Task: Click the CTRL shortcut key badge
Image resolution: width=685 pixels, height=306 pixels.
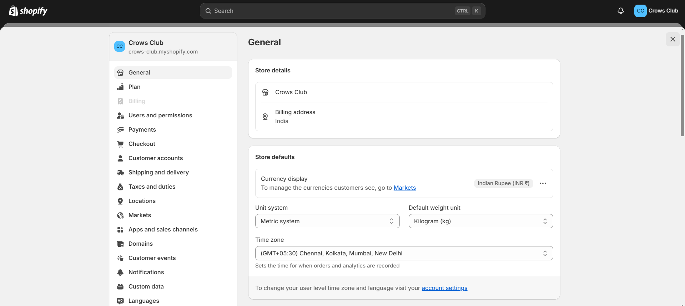Action: tap(463, 11)
